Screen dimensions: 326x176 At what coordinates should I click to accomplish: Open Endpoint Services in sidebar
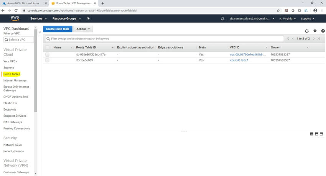[x=15, y=116]
